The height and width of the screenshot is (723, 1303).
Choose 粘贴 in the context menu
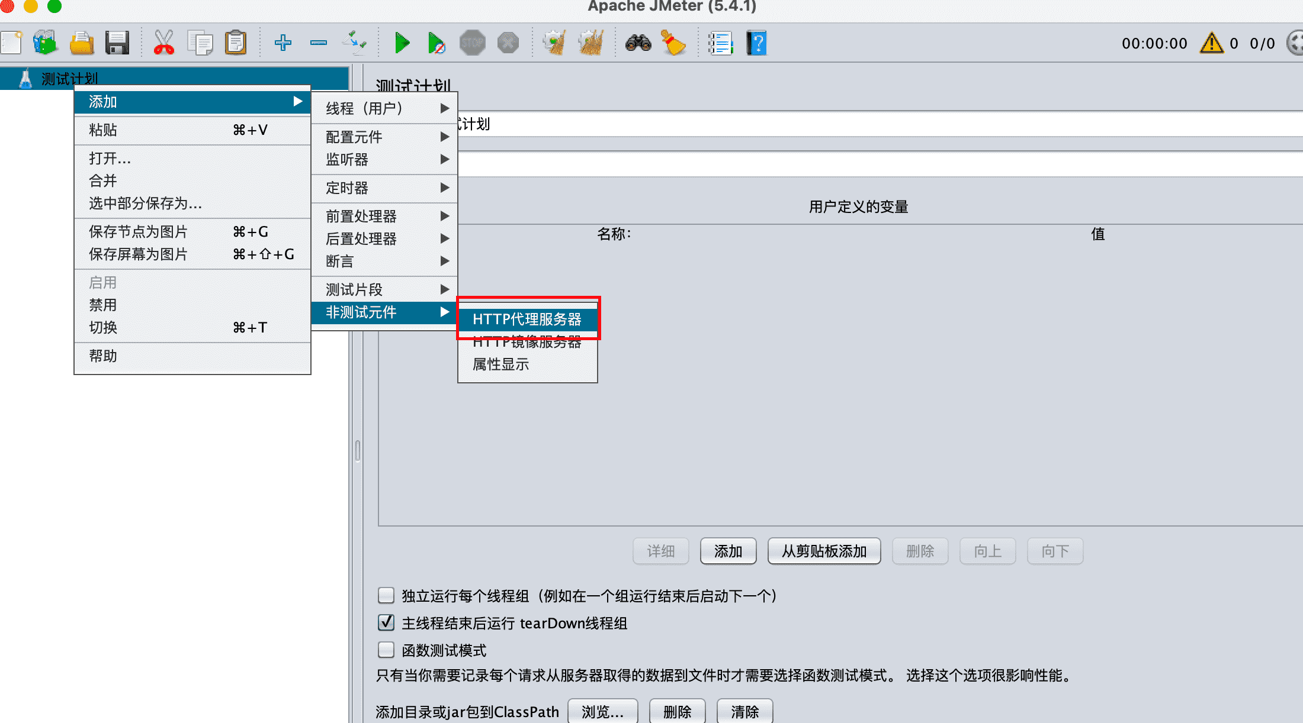[x=192, y=130]
